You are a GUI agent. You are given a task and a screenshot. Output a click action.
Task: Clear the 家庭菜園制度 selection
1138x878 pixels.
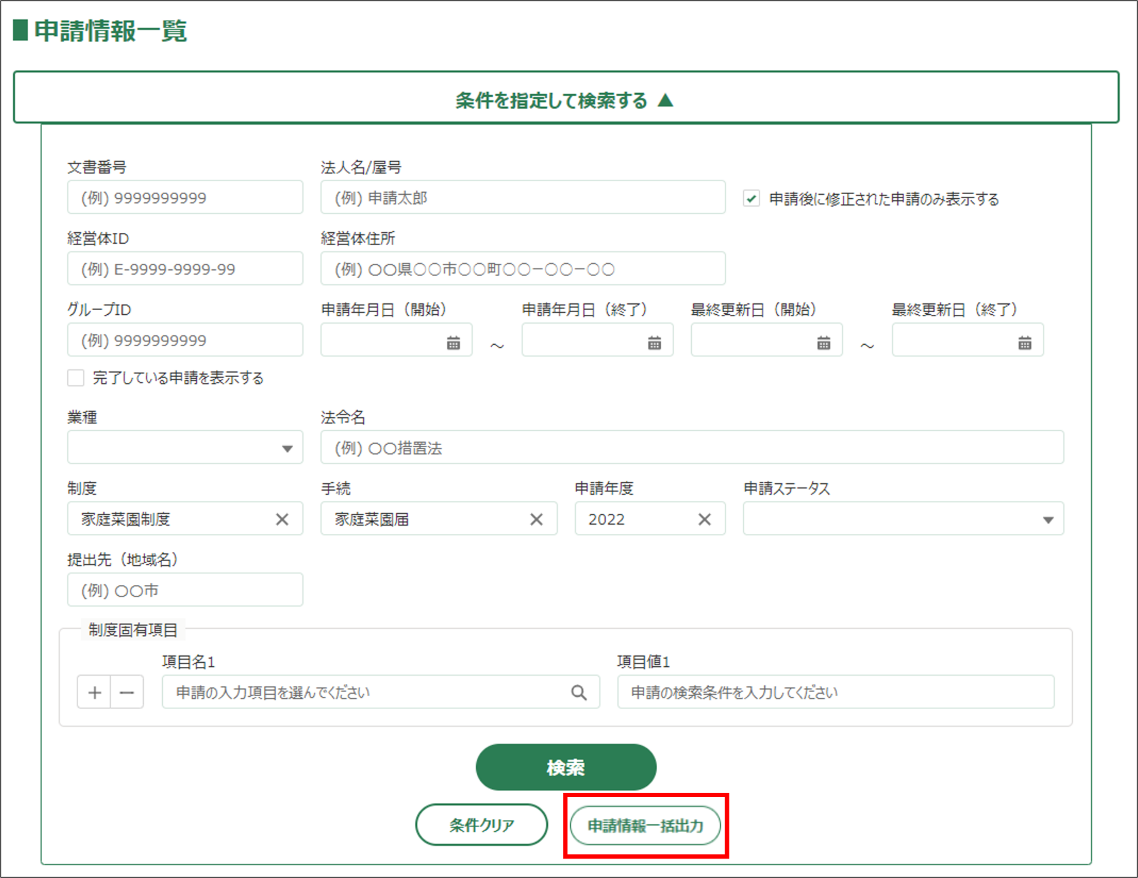click(x=282, y=519)
